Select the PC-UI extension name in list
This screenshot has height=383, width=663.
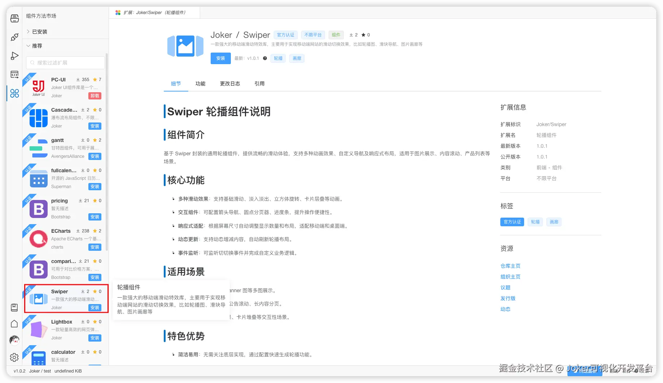click(58, 80)
